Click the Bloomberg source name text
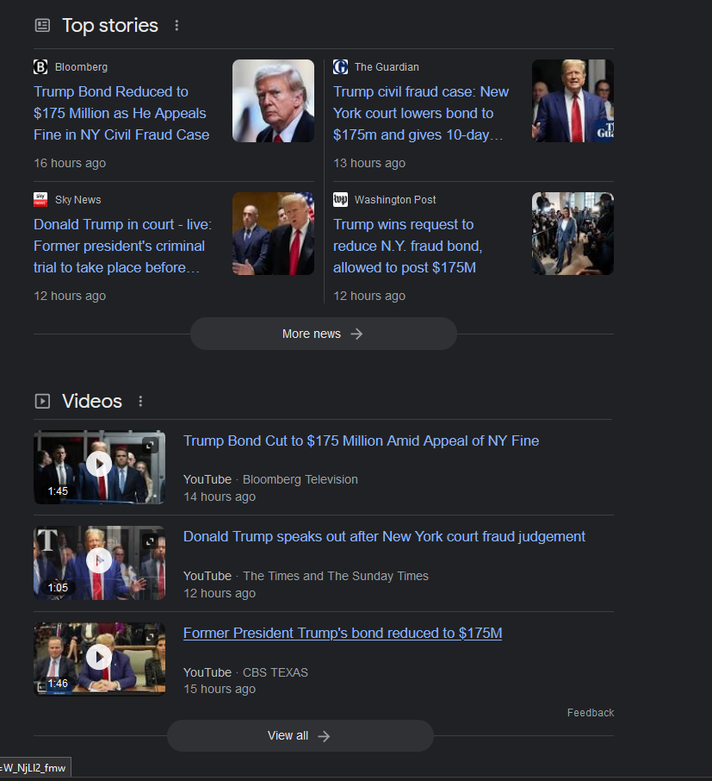 pyautogui.click(x=81, y=67)
